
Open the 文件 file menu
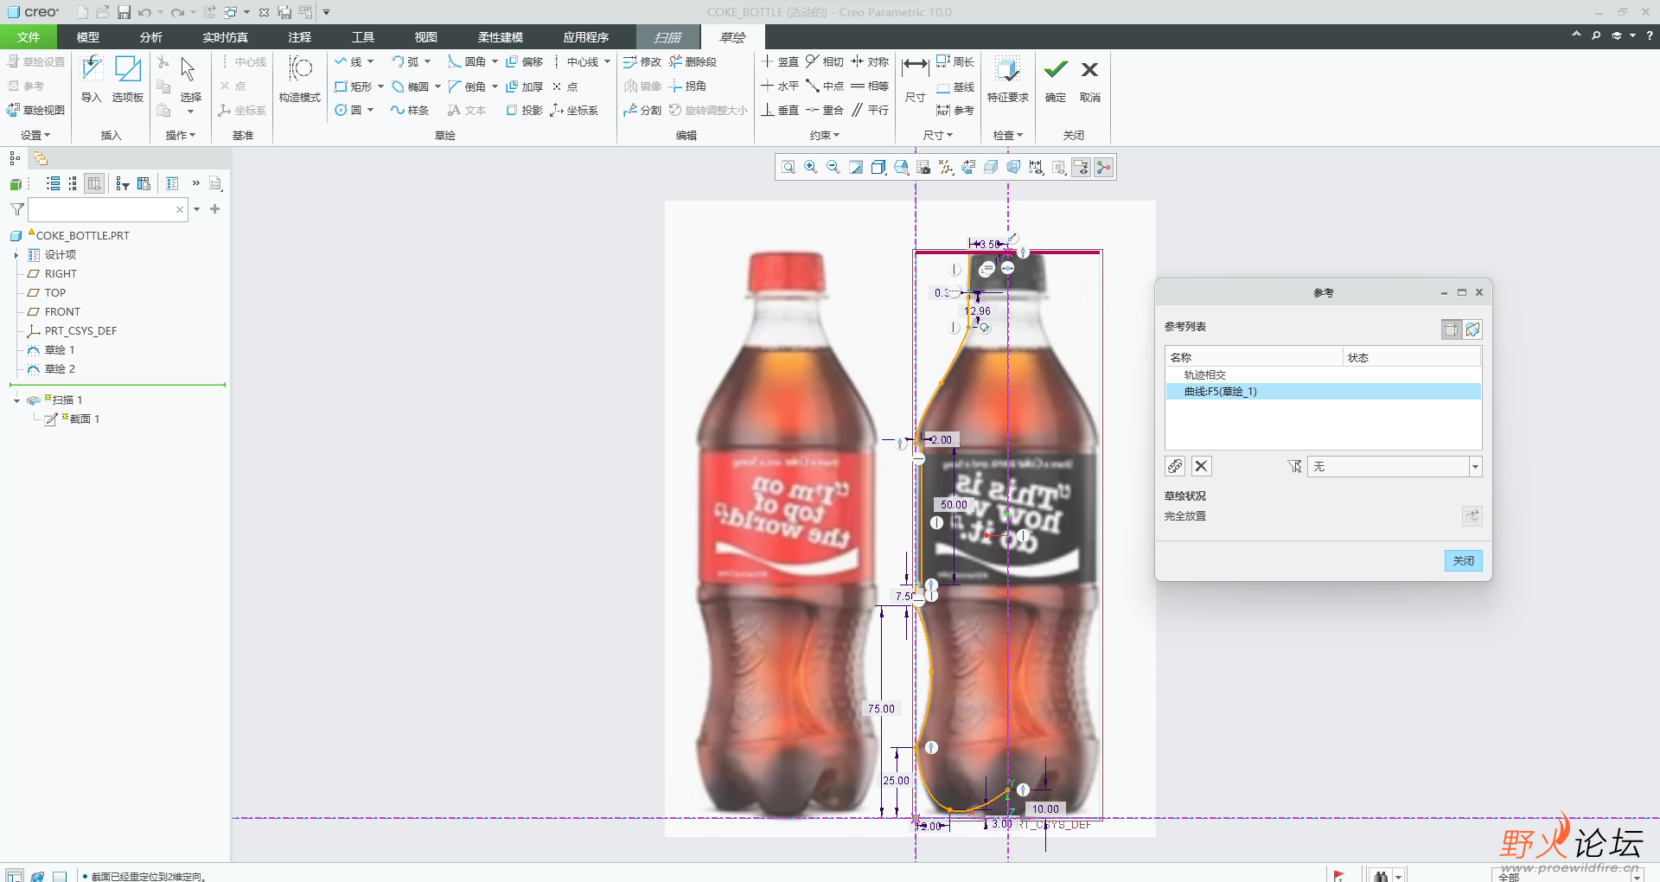click(29, 37)
